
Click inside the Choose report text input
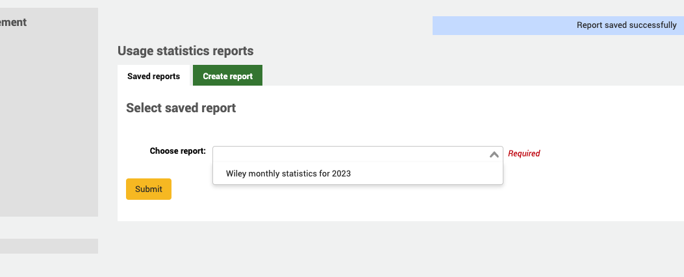344,154
